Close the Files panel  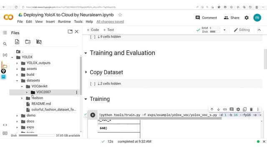77,32
